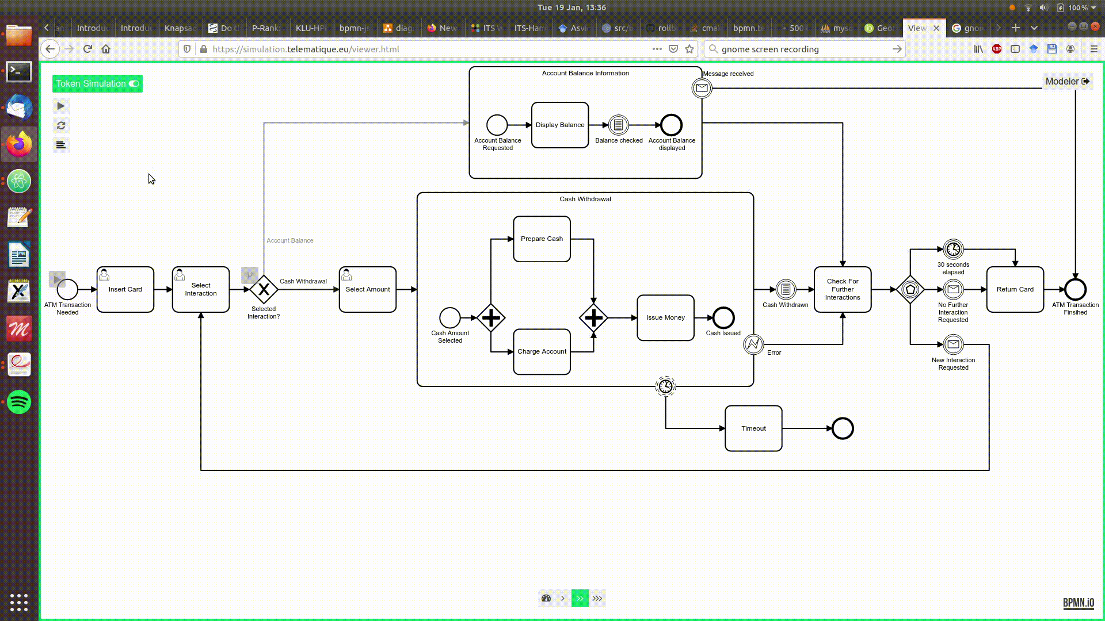Image resolution: width=1105 pixels, height=621 pixels.
Task: Open the Firefox Library icon in the toolbar
Action: 977,49
